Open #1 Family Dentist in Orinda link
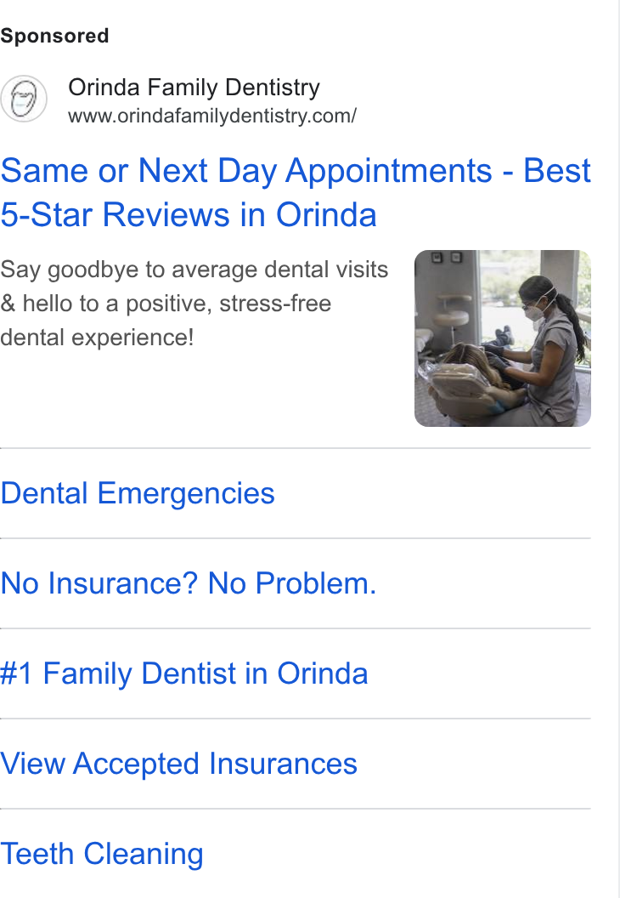Viewport: 620px width, 898px height. click(x=183, y=673)
